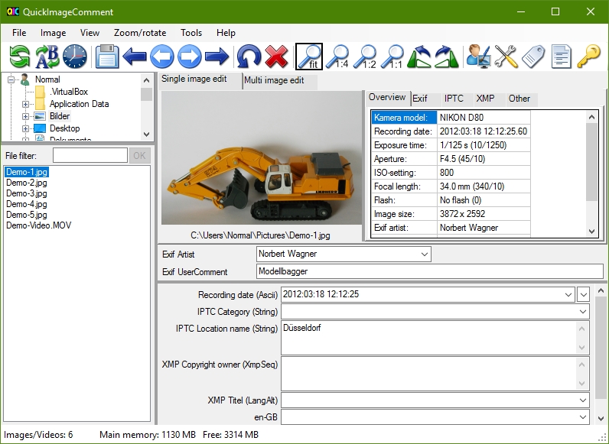
Task: Open the Image menu
Action: (x=54, y=33)
